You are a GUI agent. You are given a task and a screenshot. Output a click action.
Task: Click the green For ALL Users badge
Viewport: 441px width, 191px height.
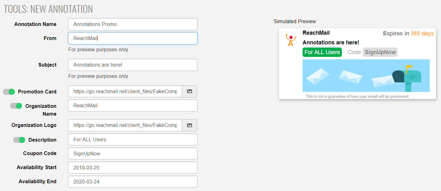pyautogui.click(x=322, y=52)
